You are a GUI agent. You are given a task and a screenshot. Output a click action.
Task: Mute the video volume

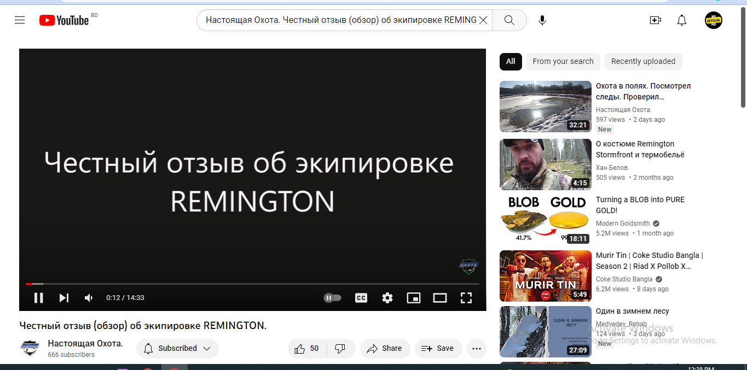89,298
